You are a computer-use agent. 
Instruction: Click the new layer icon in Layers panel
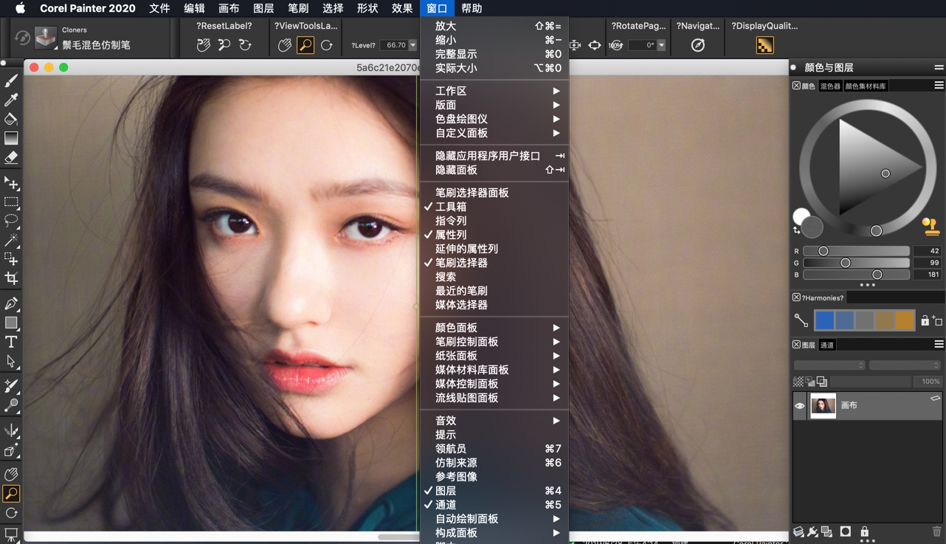[798, 531]
